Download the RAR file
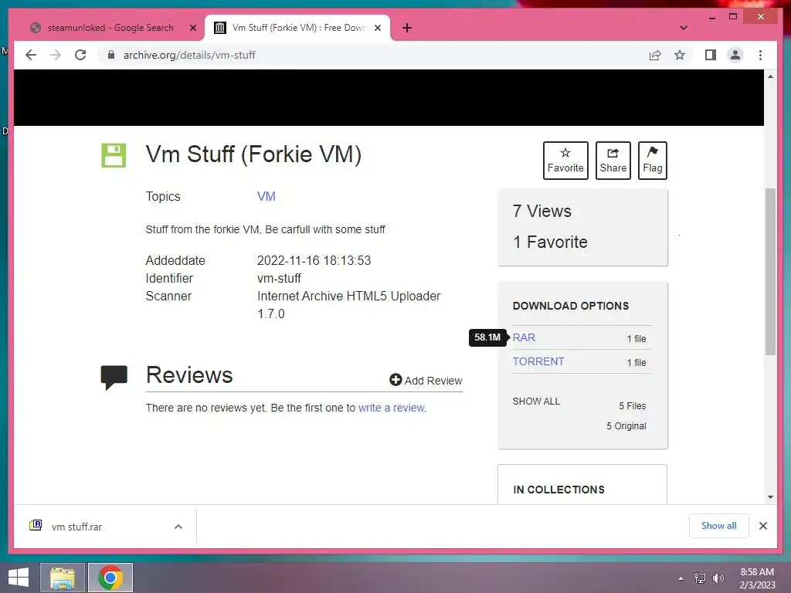Viewport: 791px width, 593px height. coord(524,338)
